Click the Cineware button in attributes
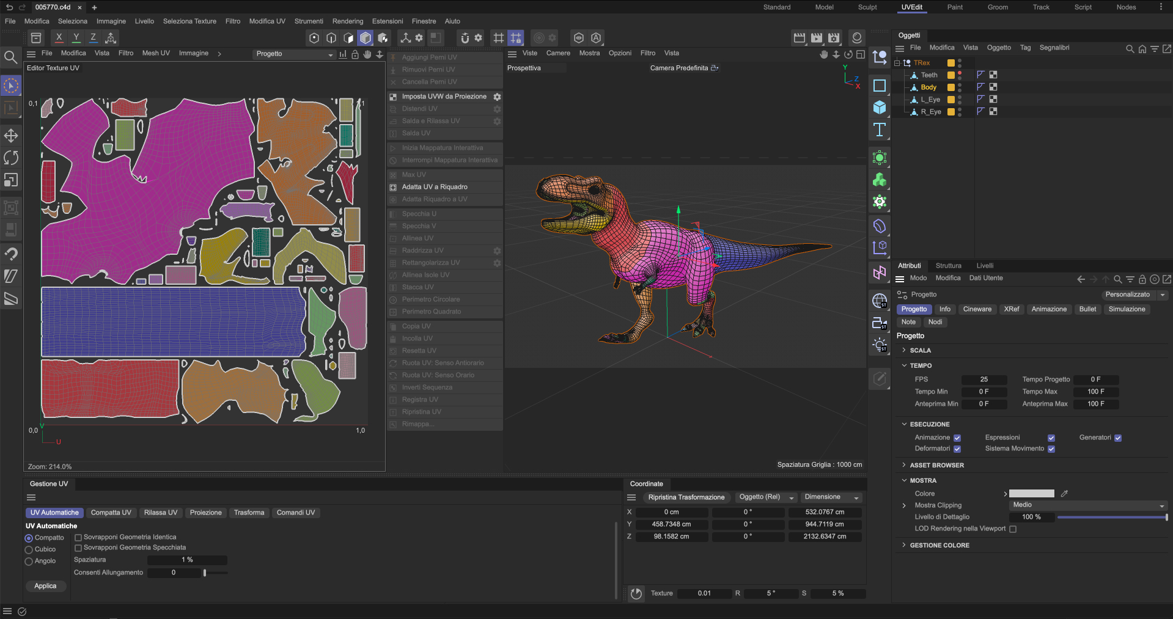 [977, 309]
